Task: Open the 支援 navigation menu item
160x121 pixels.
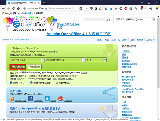Action: 113,40
